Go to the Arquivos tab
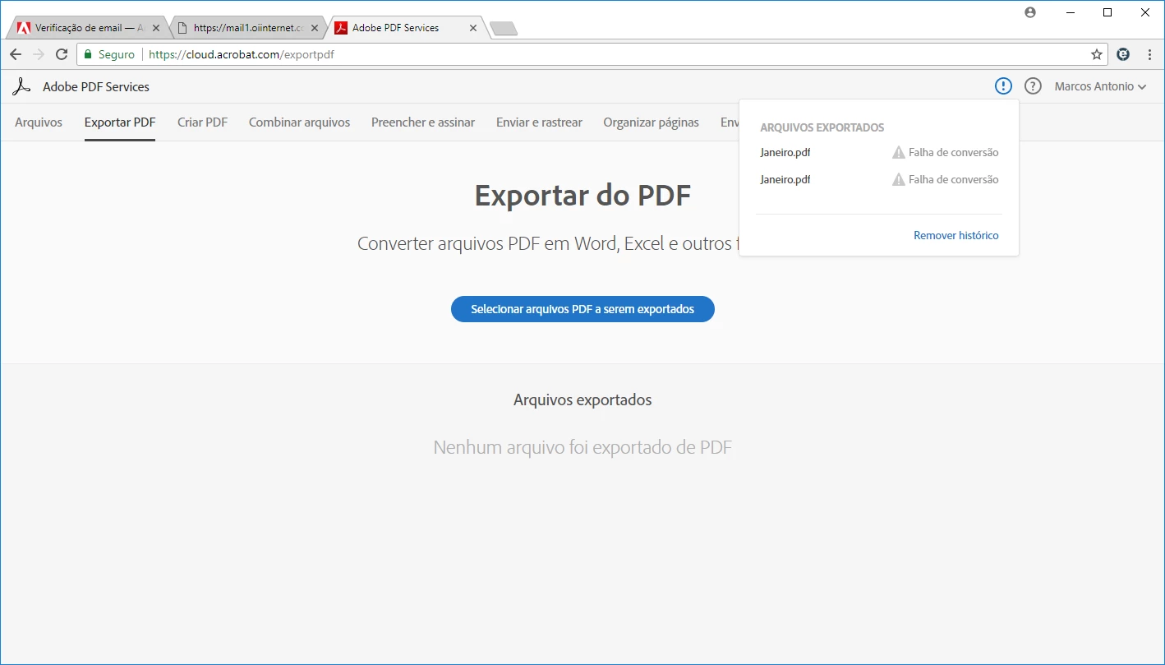This screenshot has height=665, width=1165. (39, 122)
